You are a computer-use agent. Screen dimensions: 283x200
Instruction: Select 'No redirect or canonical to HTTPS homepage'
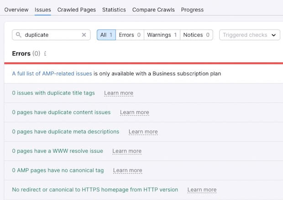click(95, 190)
